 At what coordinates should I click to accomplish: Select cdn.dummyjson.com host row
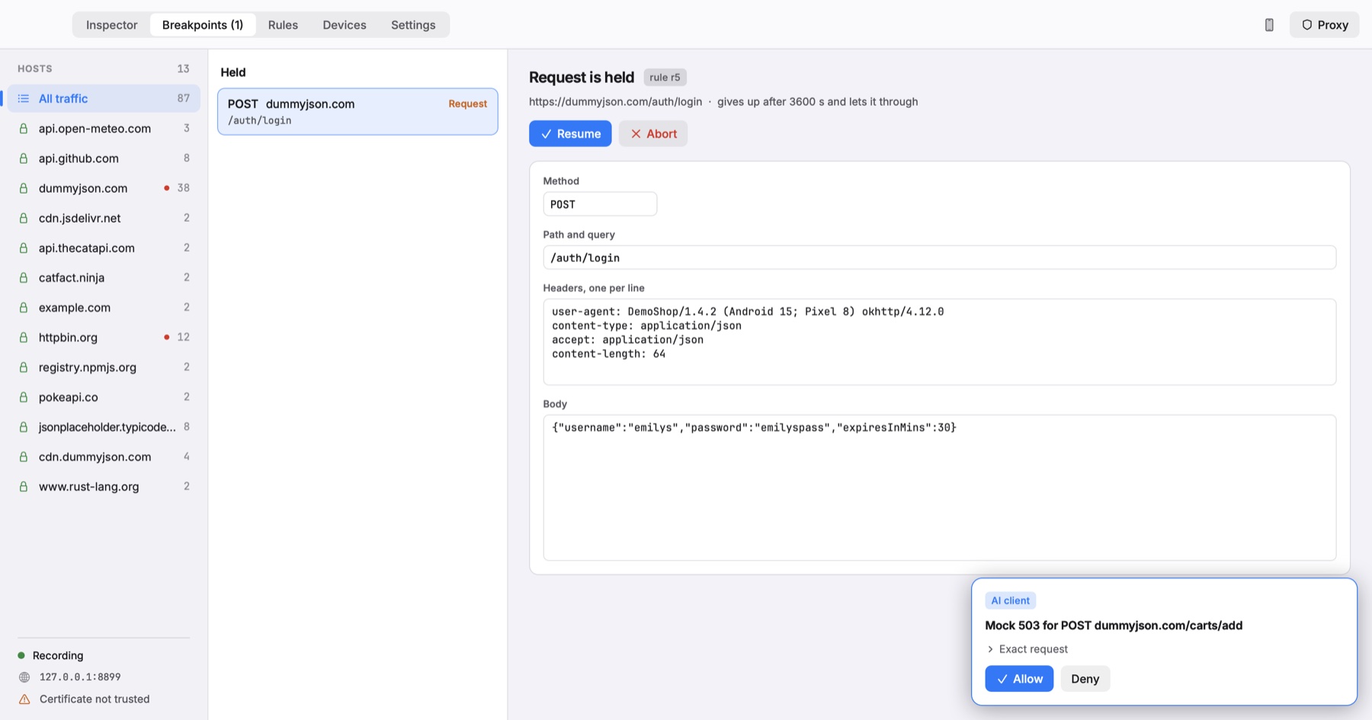[104, 456]
